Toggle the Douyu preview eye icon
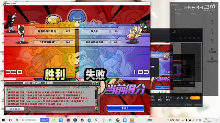 (182, 98)
